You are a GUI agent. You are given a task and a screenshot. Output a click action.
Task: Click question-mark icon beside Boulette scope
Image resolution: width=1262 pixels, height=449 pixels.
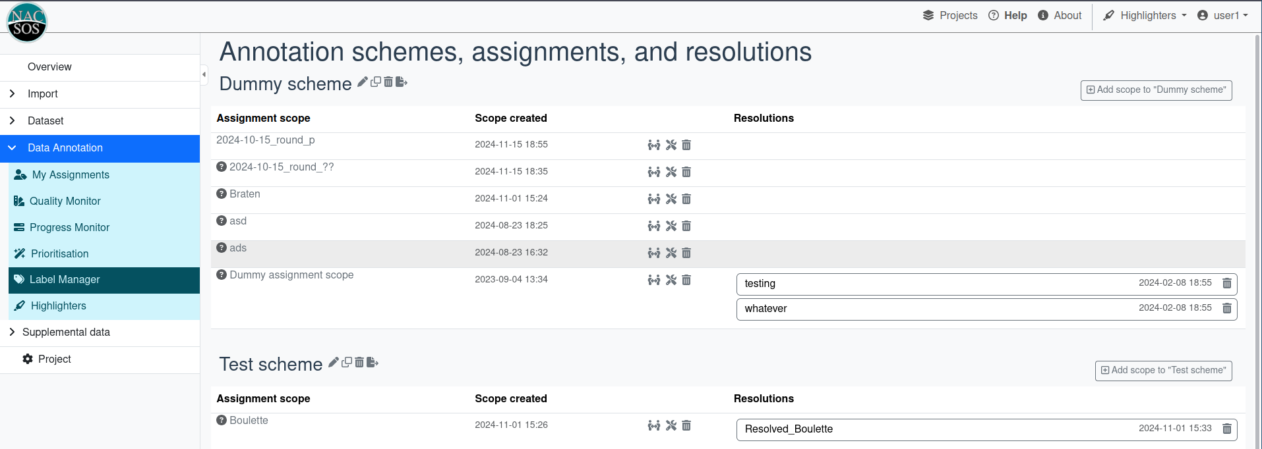click(x=222, y=421)
